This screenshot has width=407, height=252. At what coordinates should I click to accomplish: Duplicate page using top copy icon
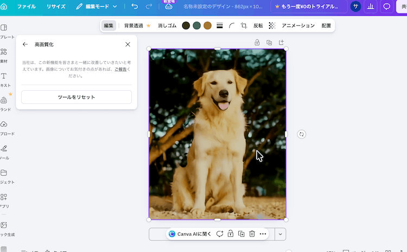click(x=269, y=42)
